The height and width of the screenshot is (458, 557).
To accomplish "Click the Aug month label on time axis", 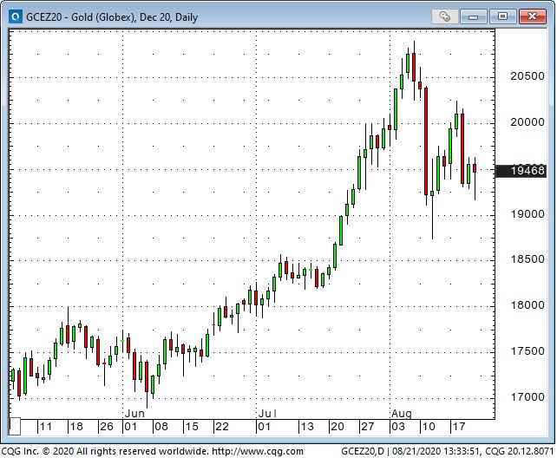I will [402, 414].
